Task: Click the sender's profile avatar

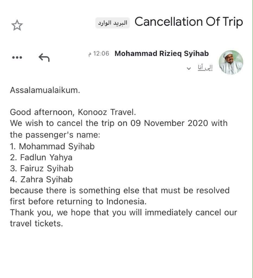Action: click(231, 62)
